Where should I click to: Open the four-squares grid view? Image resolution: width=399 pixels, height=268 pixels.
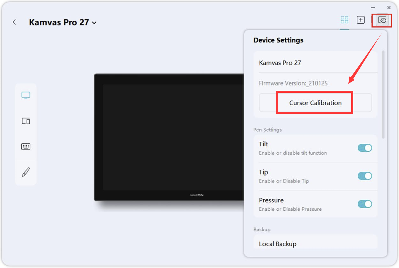(344, 20)
